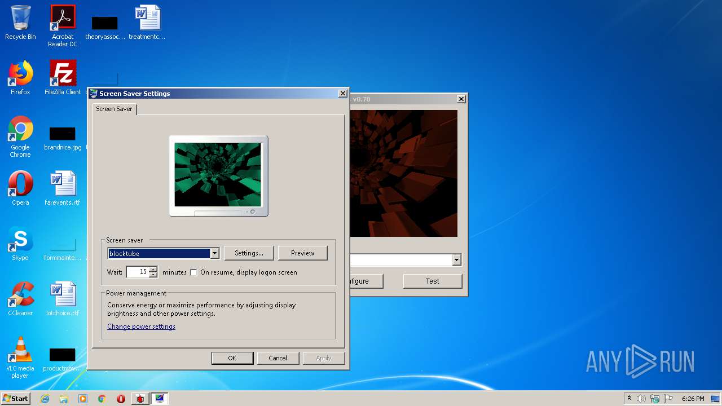Select the Screen Saver tab

[114, 109]
